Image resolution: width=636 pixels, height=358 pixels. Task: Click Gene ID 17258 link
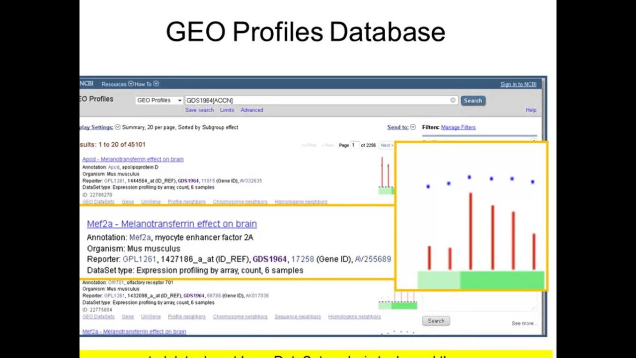[303, 259]
